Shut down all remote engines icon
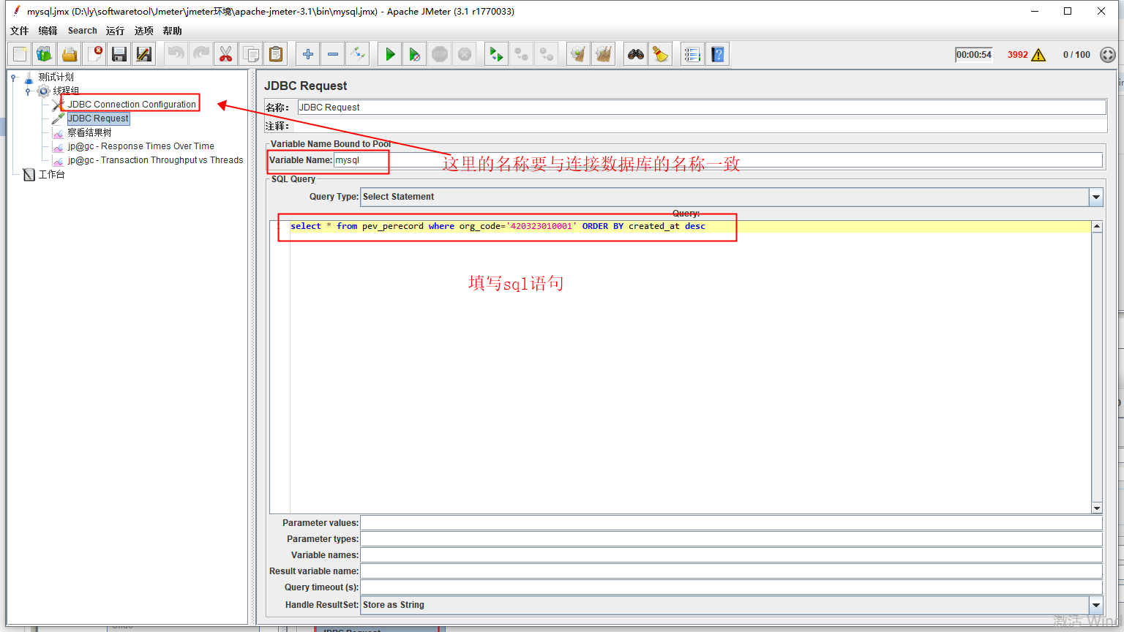The width and height of the screenshot is (1124, 632). click(x=547, y=54)
